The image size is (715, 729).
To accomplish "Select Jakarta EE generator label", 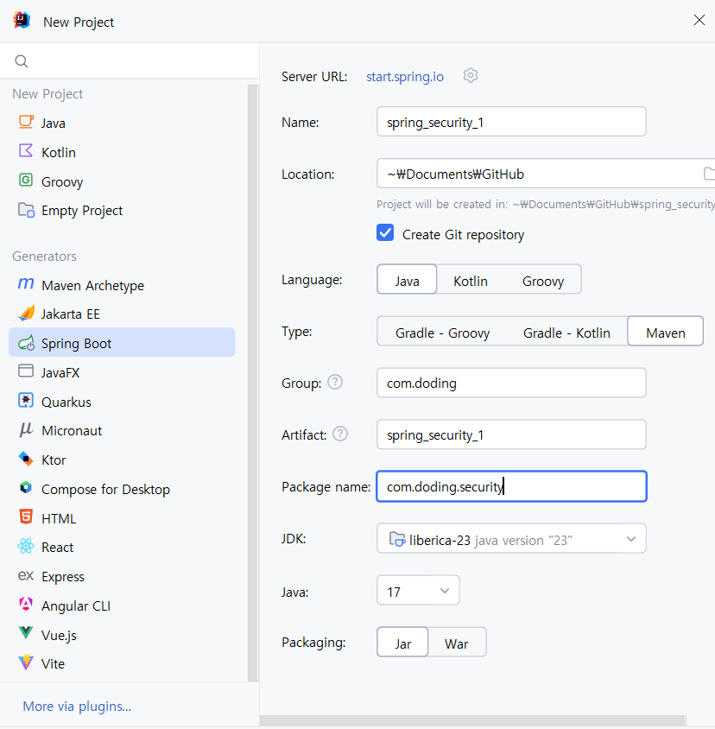I will (70, 314).
